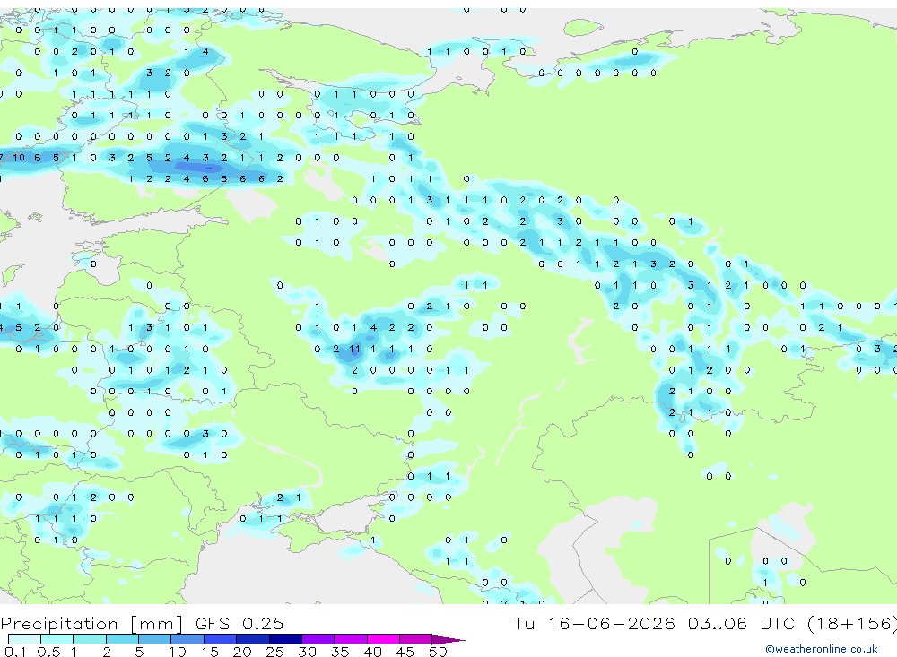
Task: Click the 'Precipitation [mm]' title text
Action: (91, 624)
